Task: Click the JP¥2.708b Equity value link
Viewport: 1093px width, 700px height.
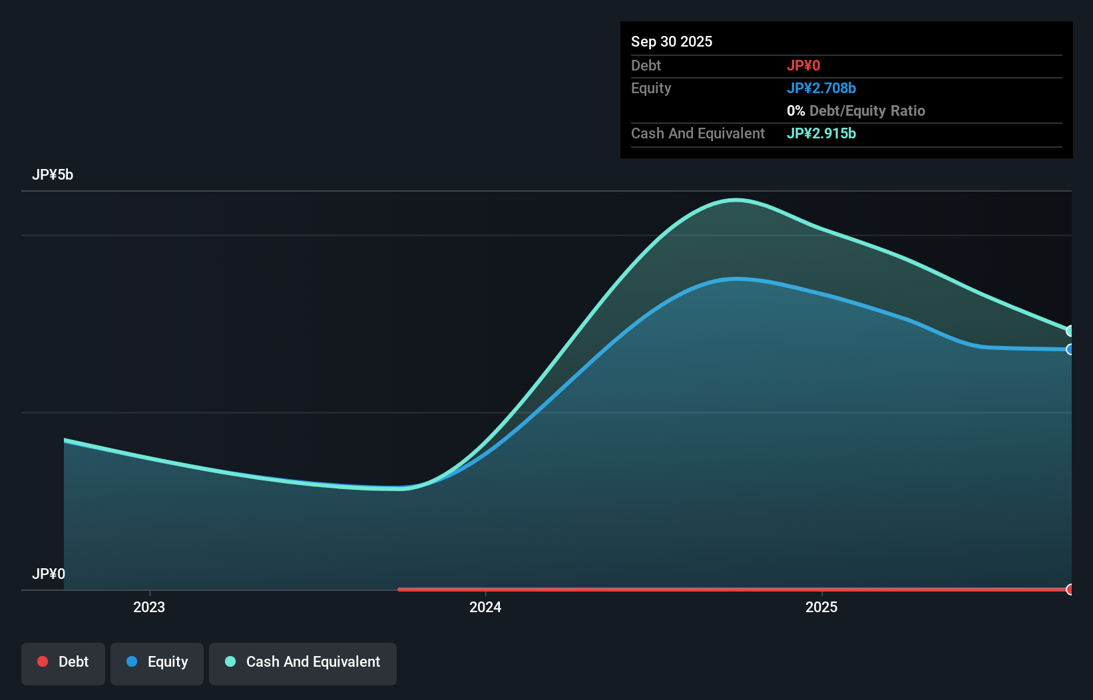Action: pos(822,88)
